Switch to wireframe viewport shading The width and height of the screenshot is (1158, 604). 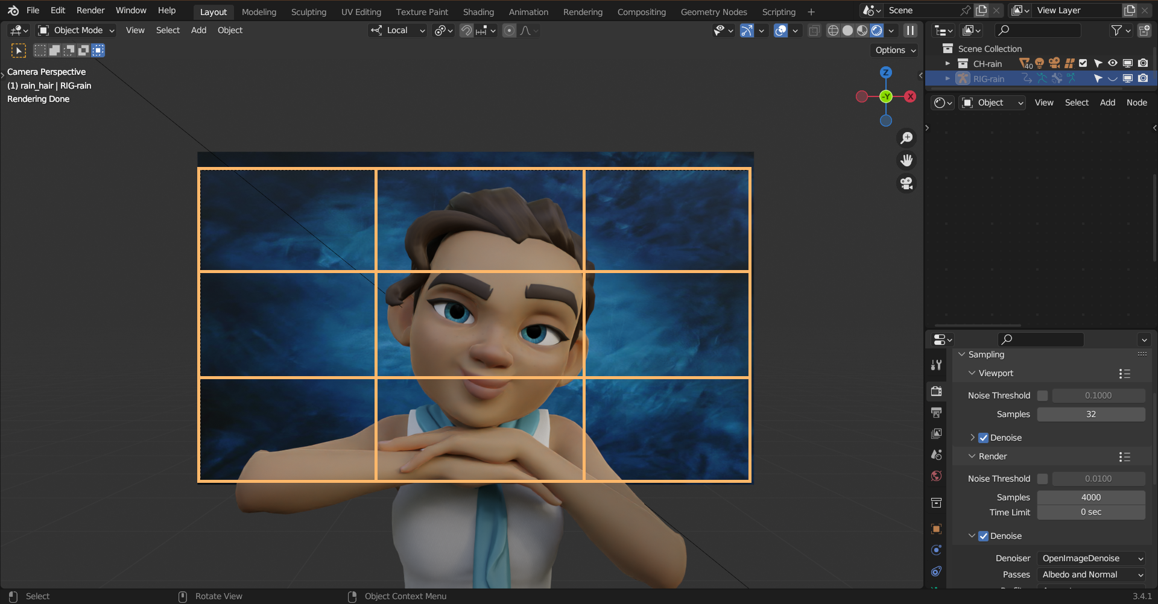pos(833,30)
